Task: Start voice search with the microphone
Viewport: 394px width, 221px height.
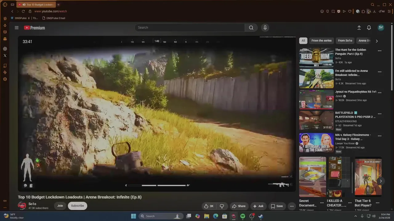Action: point(265,28)
